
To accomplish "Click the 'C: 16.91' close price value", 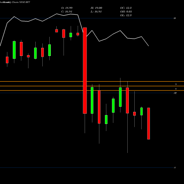I will click(67, 12).
